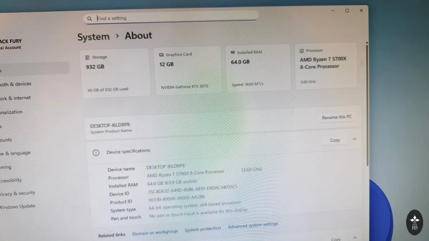Click Rename this PC button
The width and height of the screenshot is (429, 241).
[x=336, y=117]
